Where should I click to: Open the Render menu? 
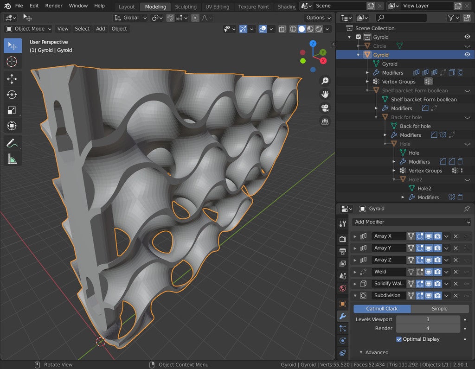[x=54, y=6]
